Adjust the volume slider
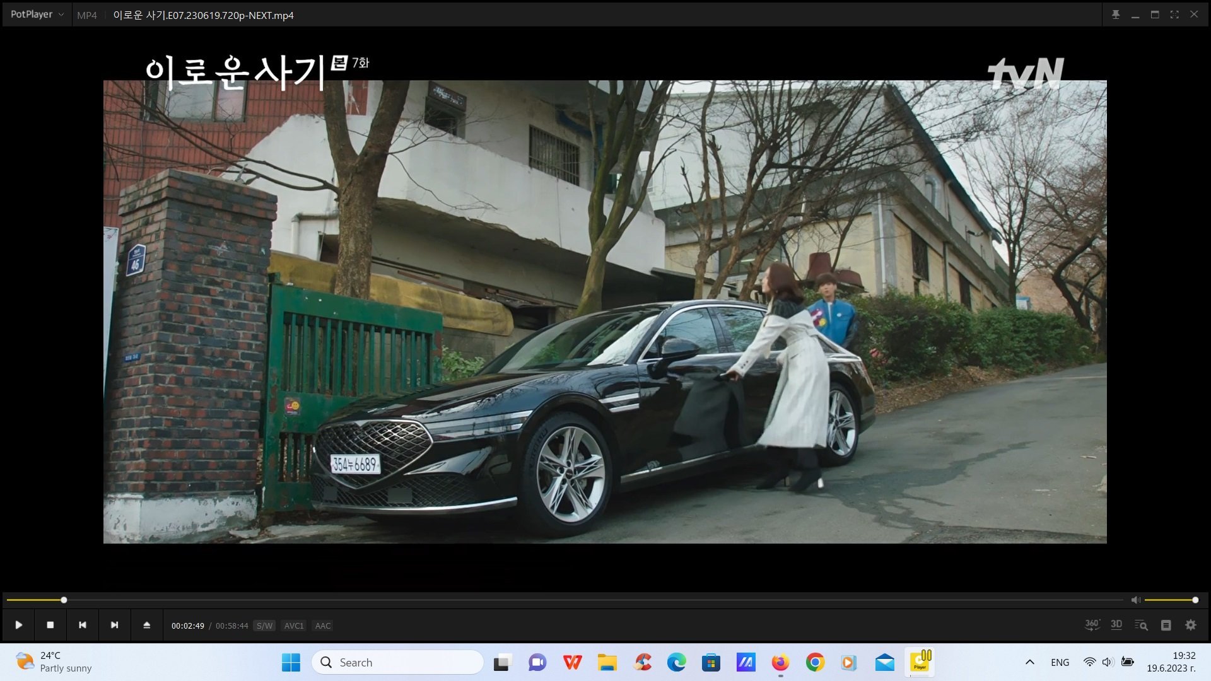The height and width of the screenshot is (681, 1211). pos(1170,600)
